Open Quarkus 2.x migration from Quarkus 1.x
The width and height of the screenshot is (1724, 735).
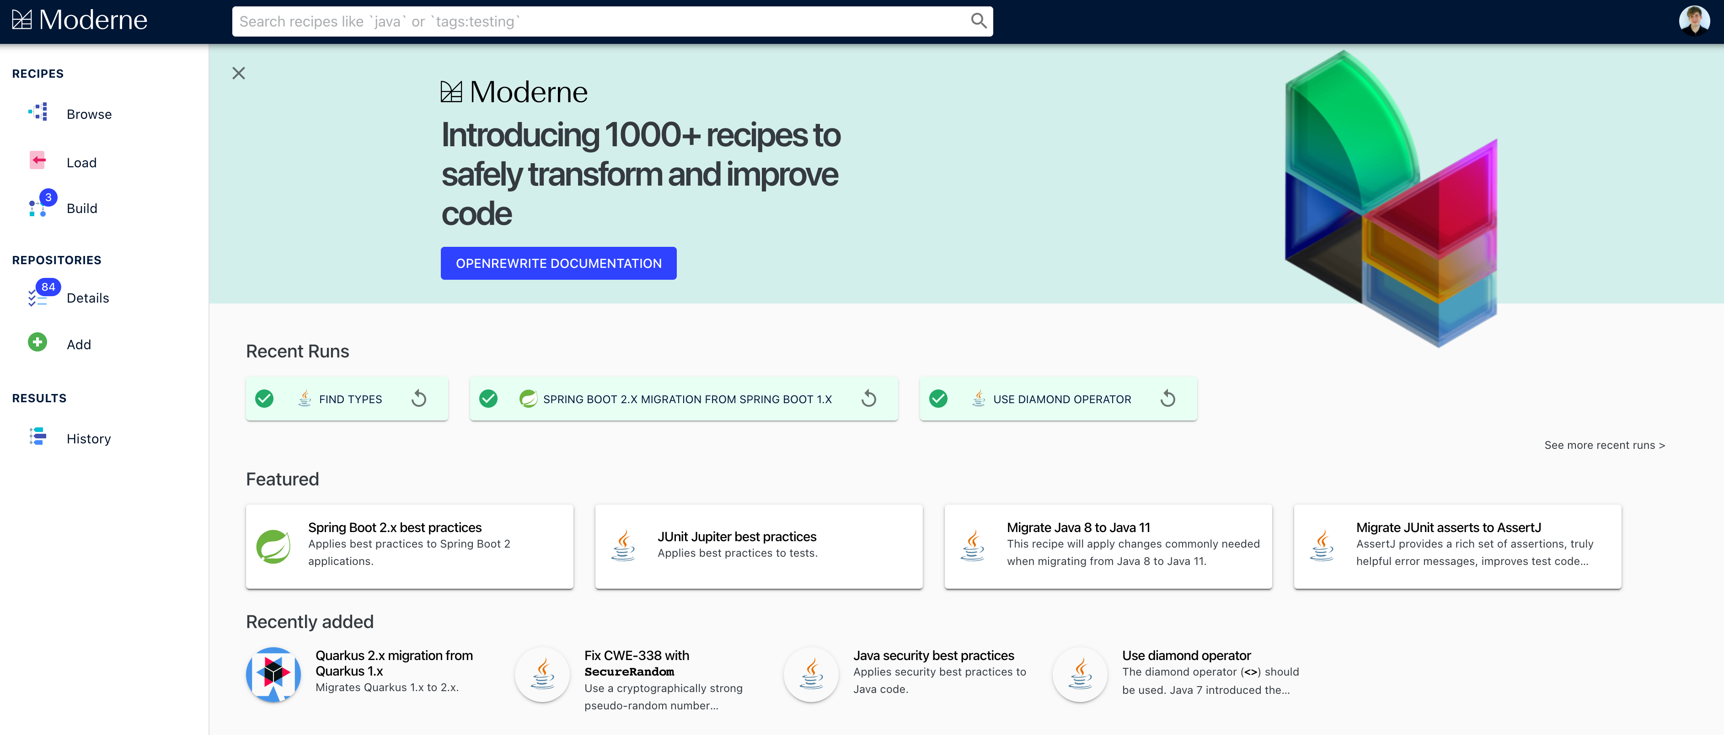(x=394, y=663)
